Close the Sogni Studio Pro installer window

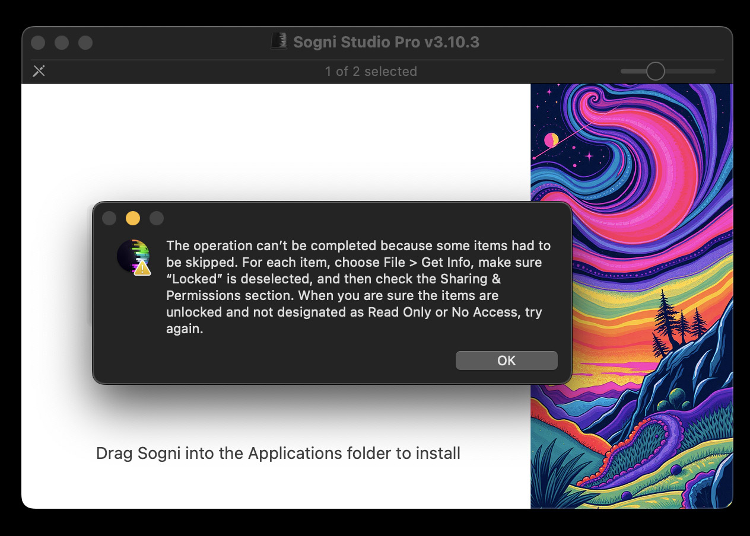pyautogui.click(x=38, y=43)
